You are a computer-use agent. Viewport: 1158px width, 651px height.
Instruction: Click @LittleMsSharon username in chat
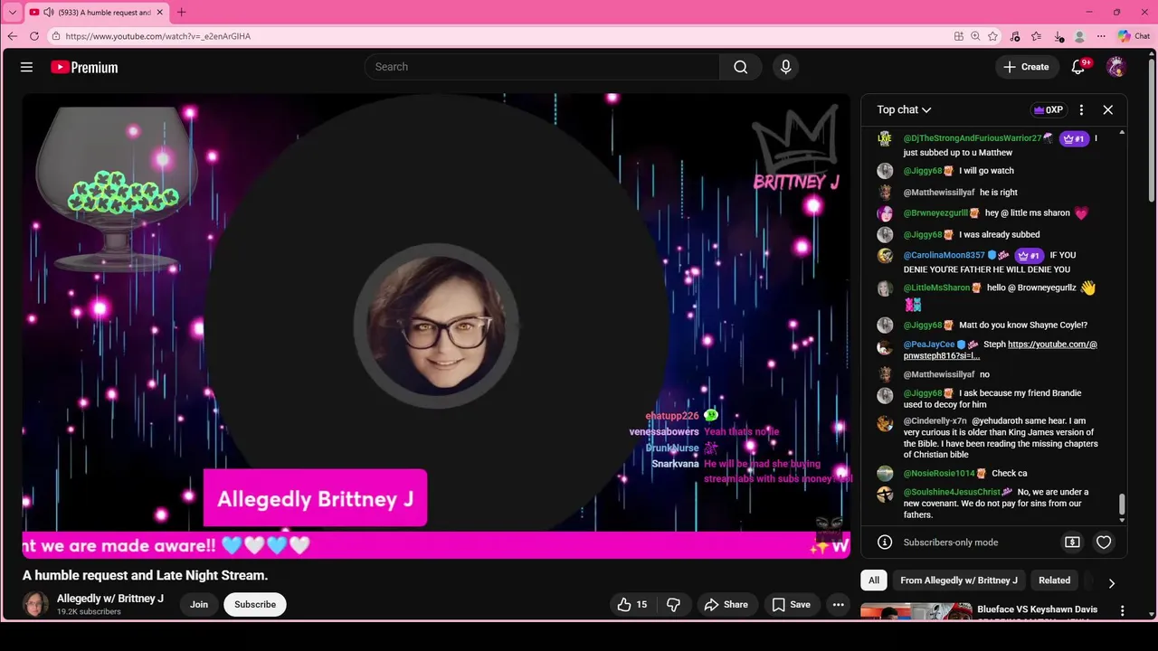click(x=936, y=288)
